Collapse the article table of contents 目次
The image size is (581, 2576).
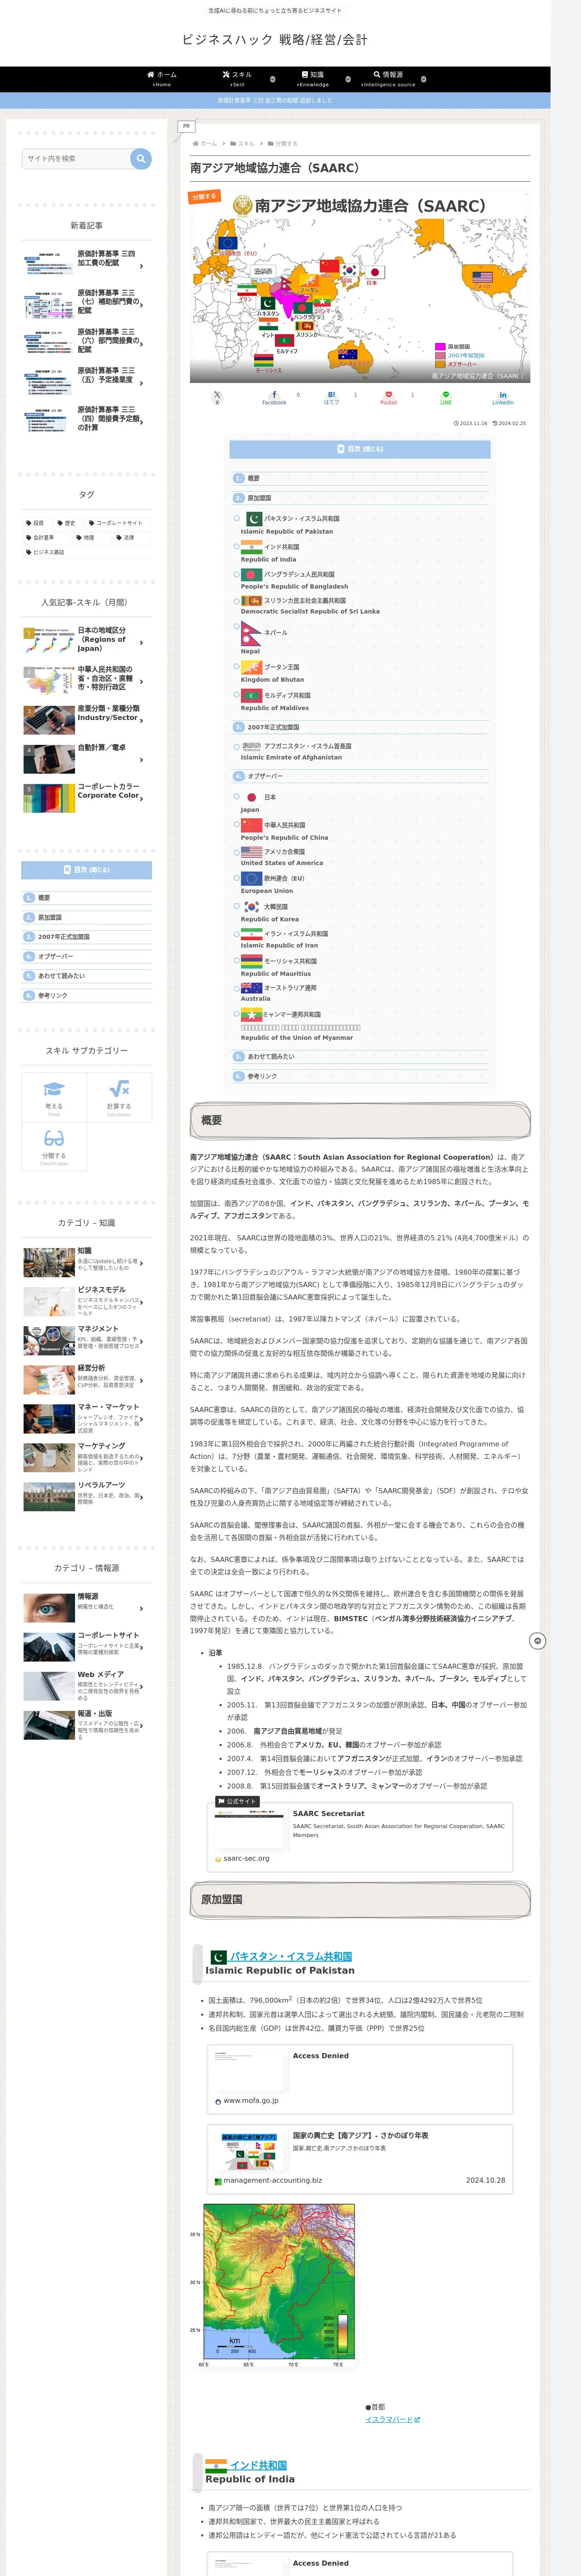point(360,449)
